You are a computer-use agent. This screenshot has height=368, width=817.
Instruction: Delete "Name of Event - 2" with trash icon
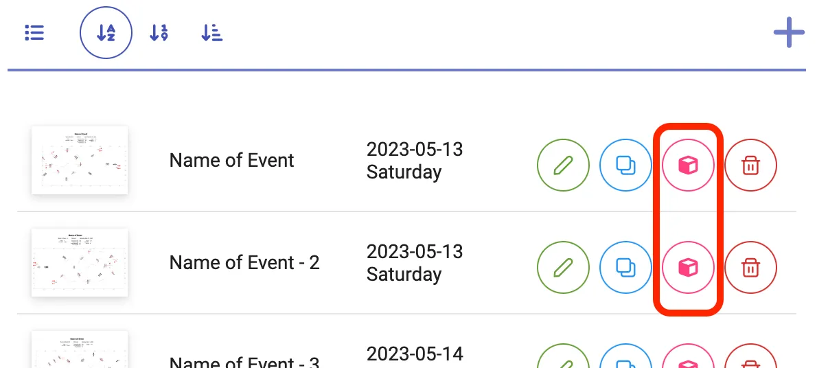click(x=750, y=267)
